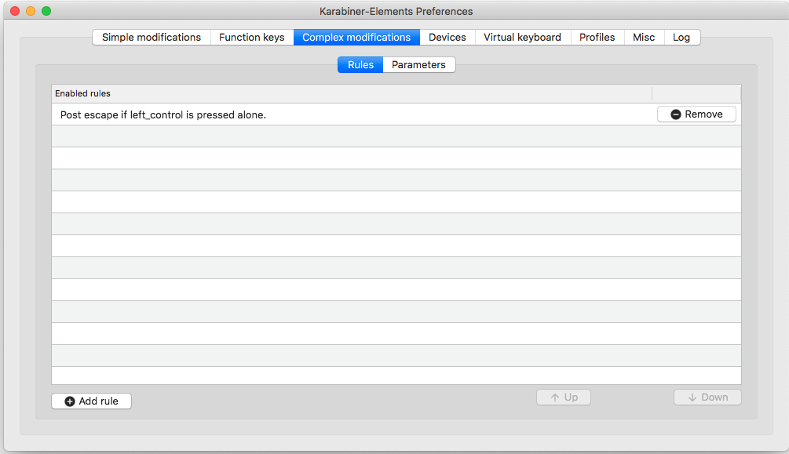Viewport: 789px width, 454px height.
Task: Remove the left_control escape rule
Action: tap(696, 114)
